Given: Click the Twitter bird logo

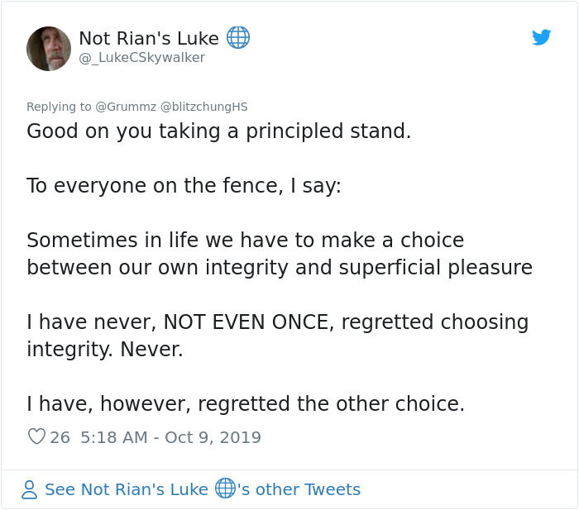Looking at the screenshot, I should point(542,37).
